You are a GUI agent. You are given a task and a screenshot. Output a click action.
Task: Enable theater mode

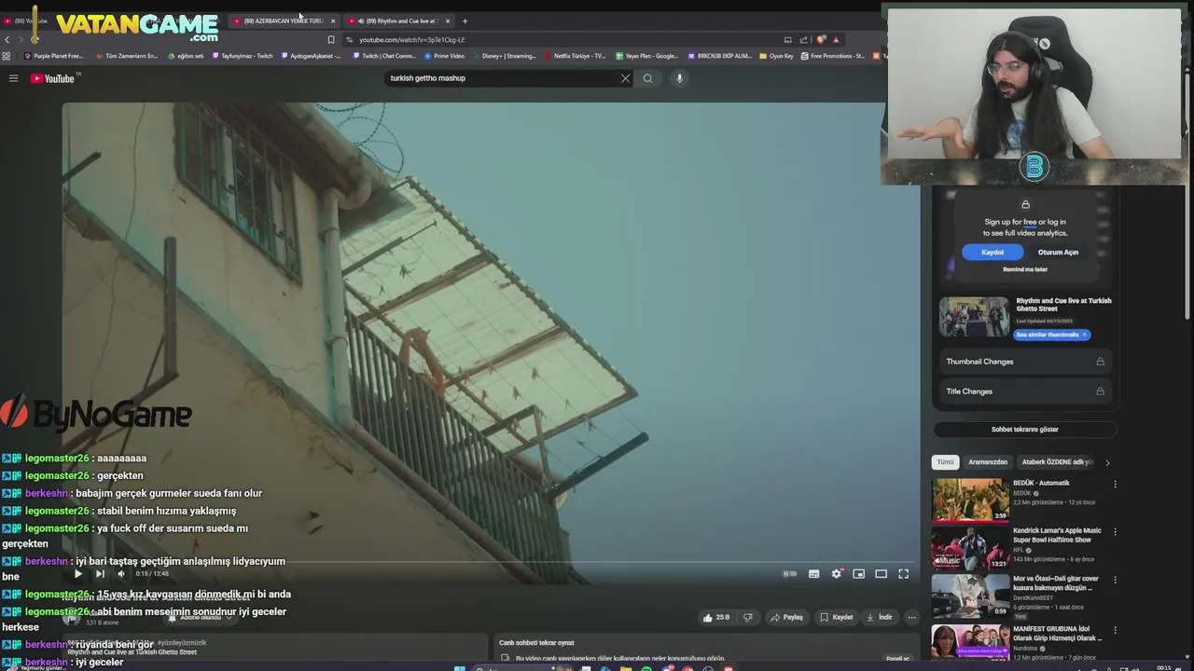[881, 574]
